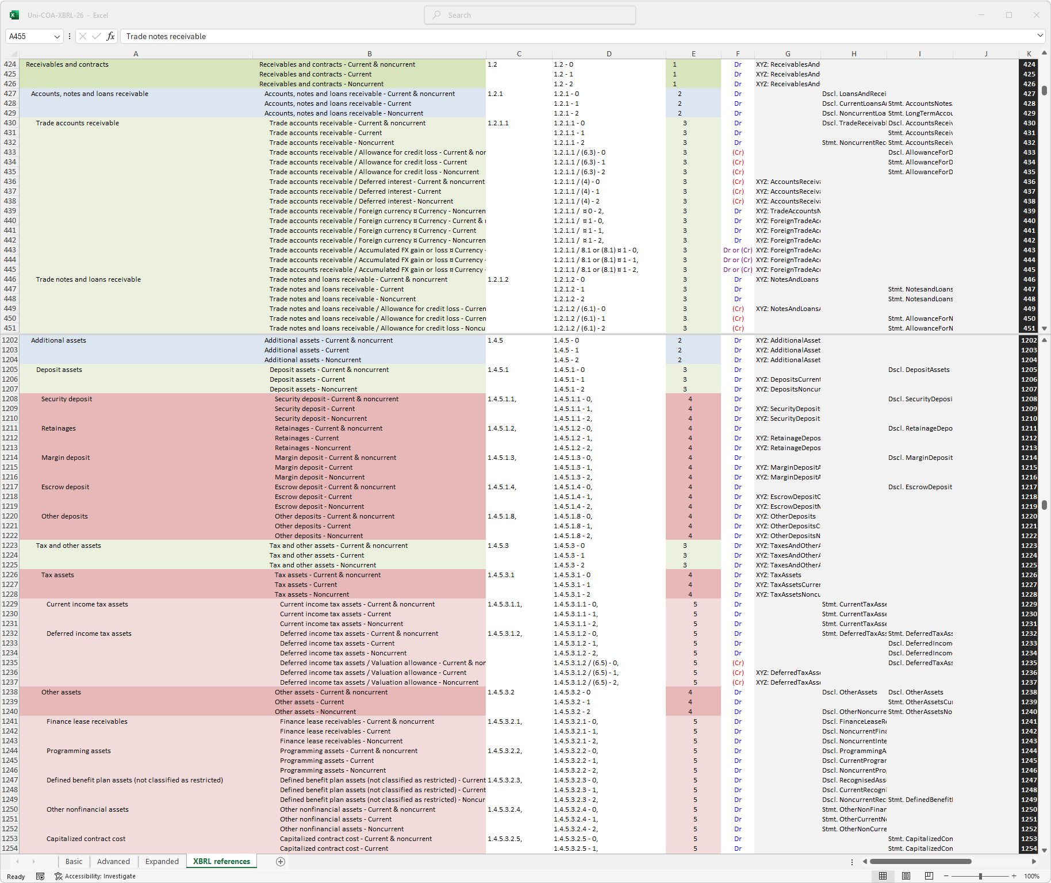1051x883 pixels.
Task: Switch to the Basic sheet tab
Action: point(74,861)
